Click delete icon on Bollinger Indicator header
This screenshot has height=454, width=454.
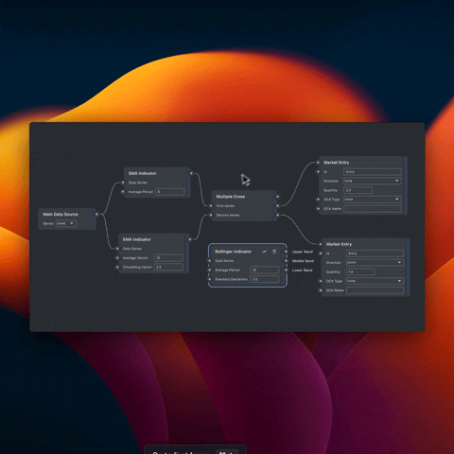click(x=274, y=252)
